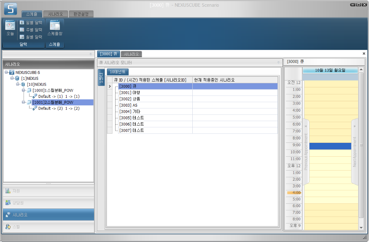Go to today with the 오늘 calendar icon

pyautogui.click(x=10, y=28)
